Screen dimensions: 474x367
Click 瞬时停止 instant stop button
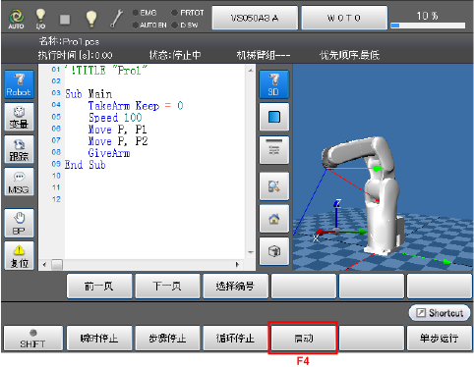pyautogui.click(x=99, y=339)
